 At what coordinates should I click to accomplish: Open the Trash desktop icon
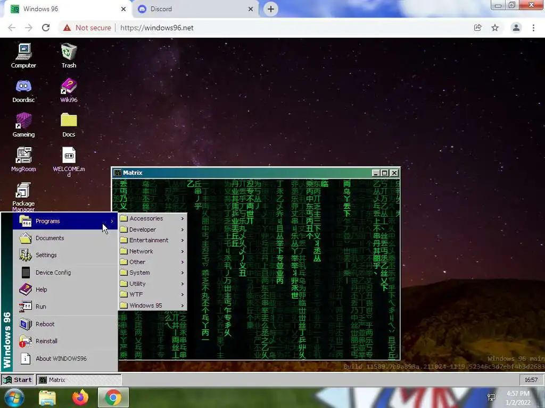(69, 55)
